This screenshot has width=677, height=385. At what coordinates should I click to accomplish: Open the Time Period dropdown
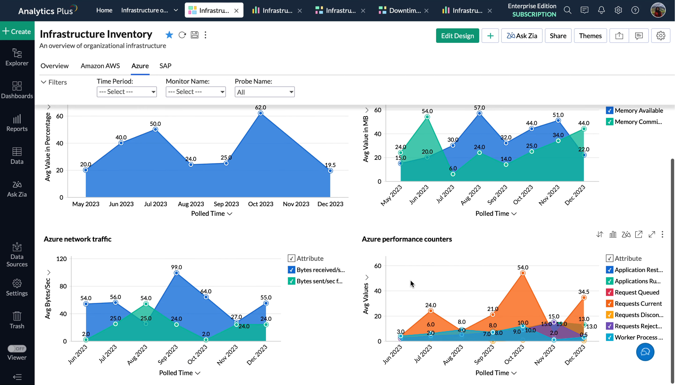click(127, 92)
